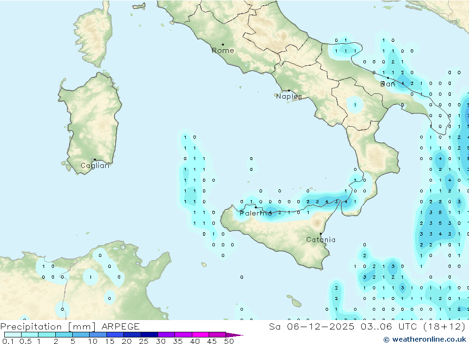Viewport: 469px width, 344px height.
Task: Click the Bari city label
Action: pos(388,84)
